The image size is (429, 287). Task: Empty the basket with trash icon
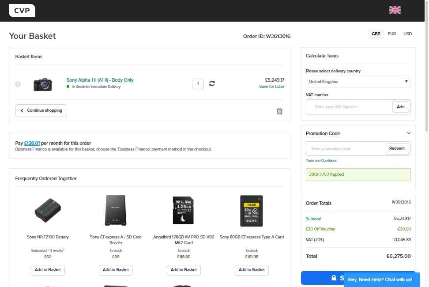click(279, 111)
